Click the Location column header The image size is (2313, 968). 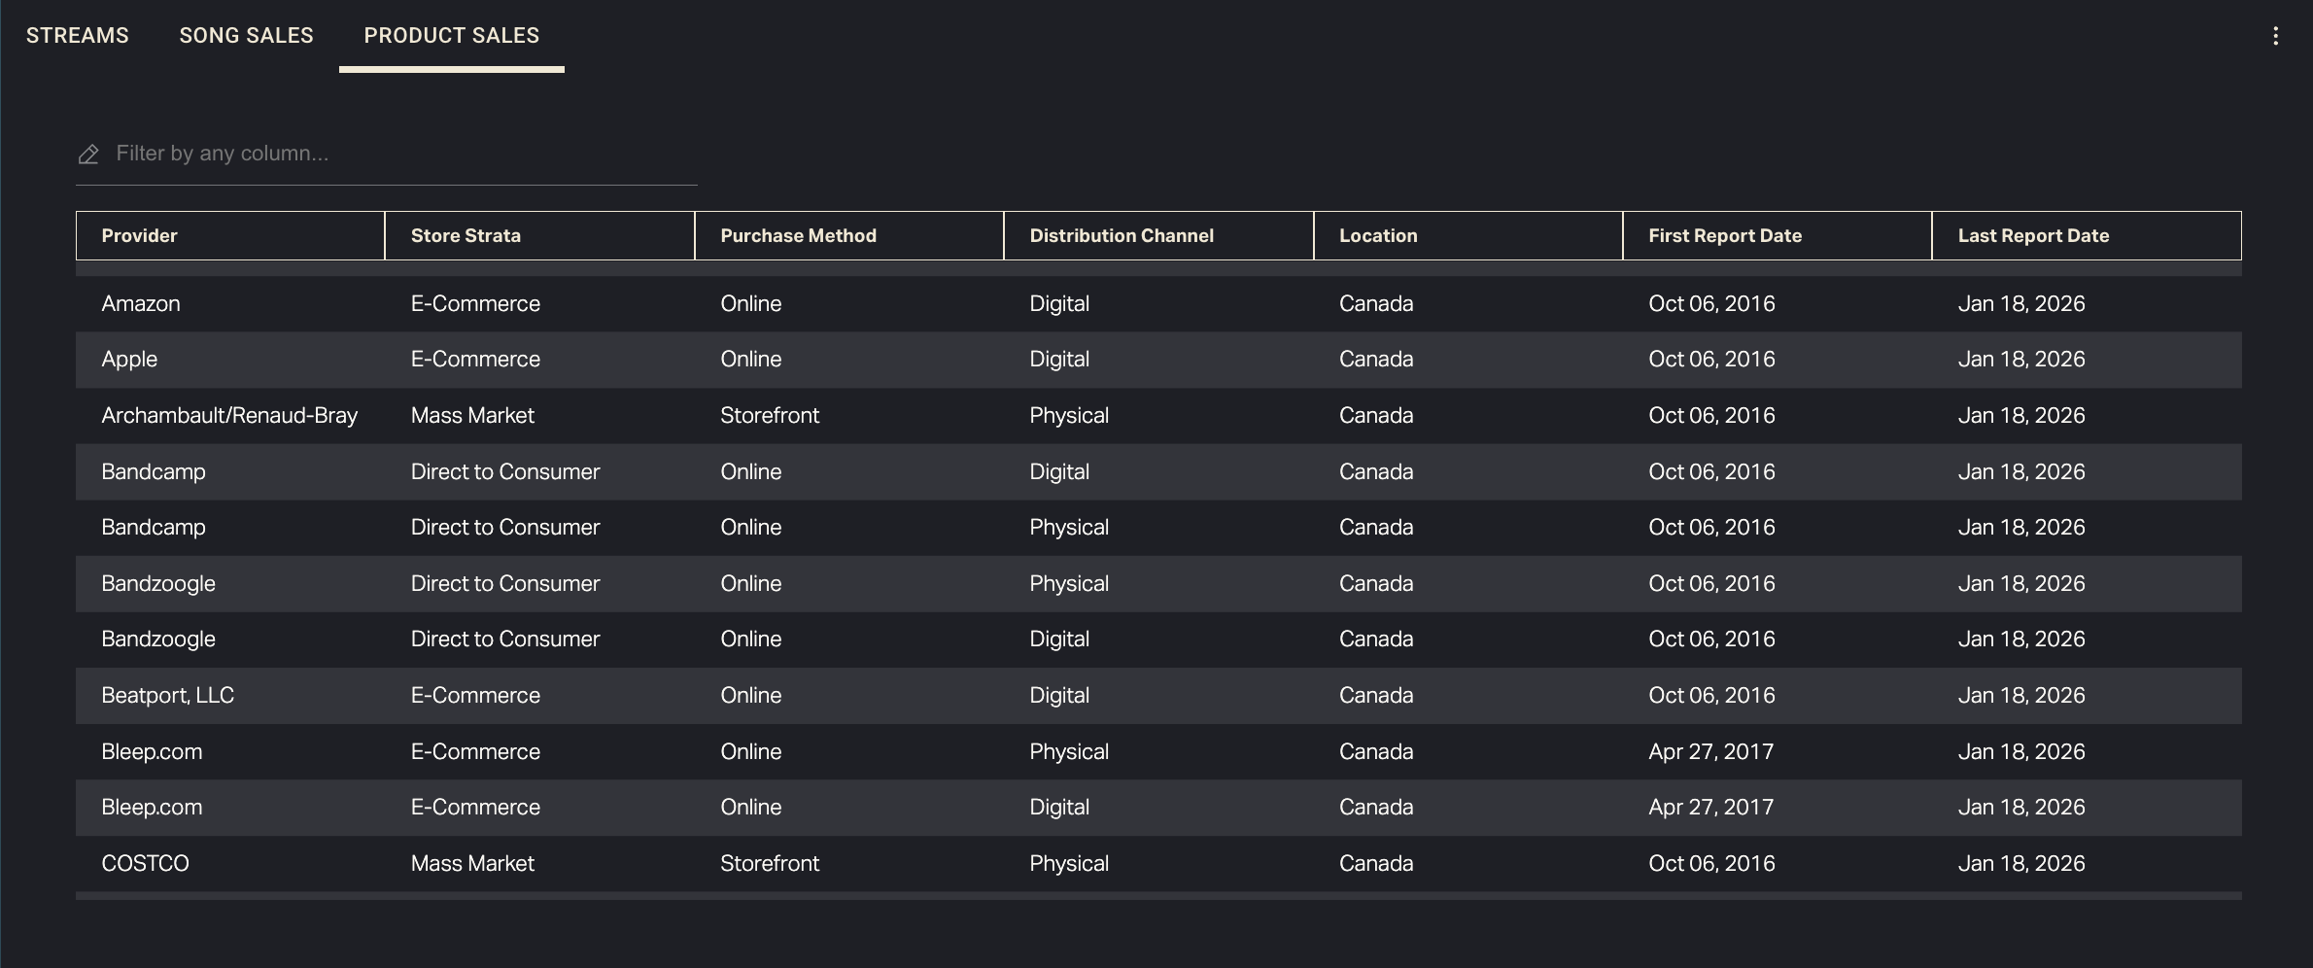(x=1378, y=236)
